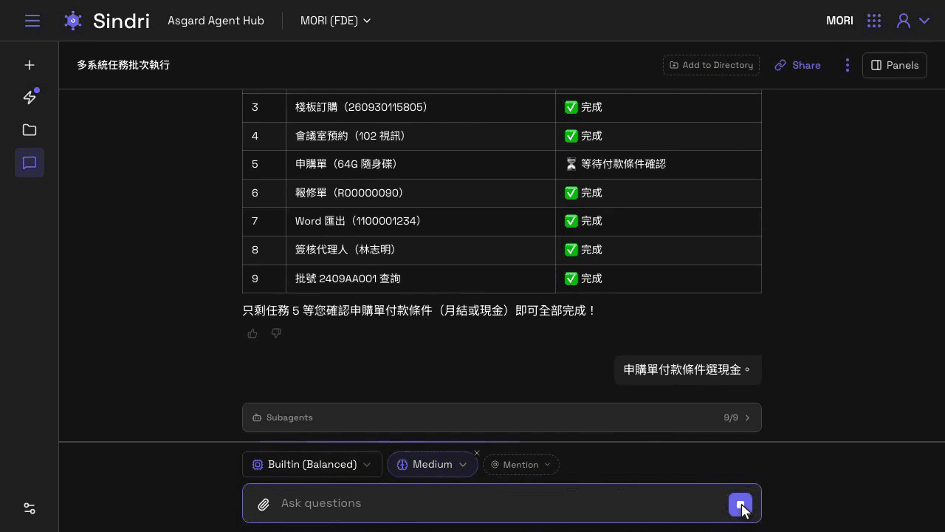Click the Asgard Agent Hub label
The height and width of the screenshot is (532, 945).
click(x=216, y=21)
